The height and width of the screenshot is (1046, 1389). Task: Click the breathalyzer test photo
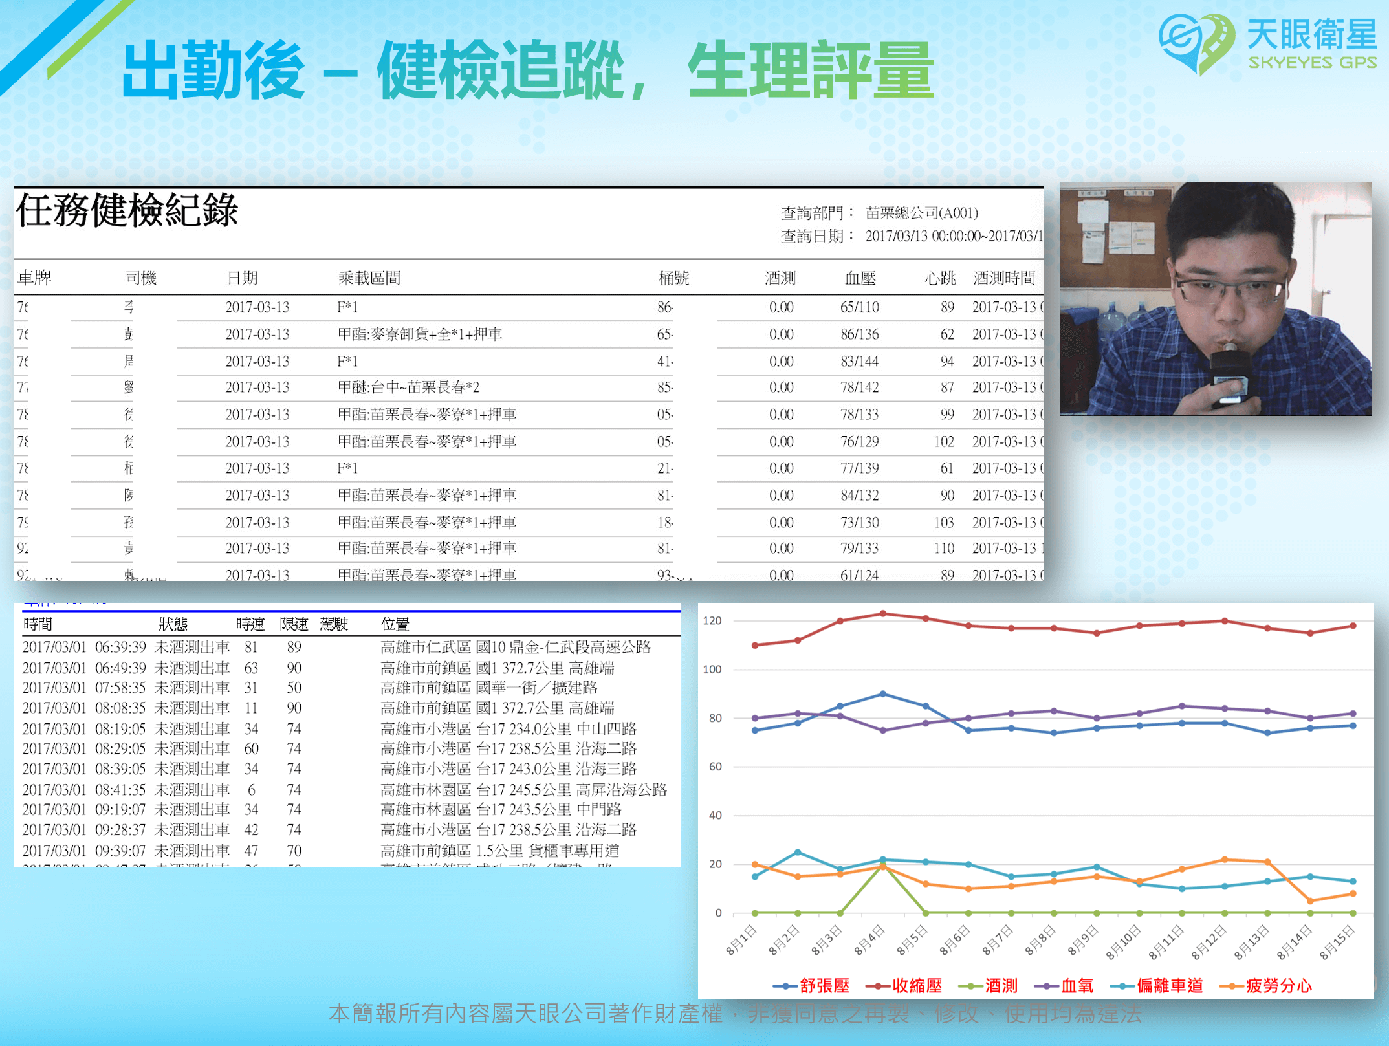pos(1214,299)
